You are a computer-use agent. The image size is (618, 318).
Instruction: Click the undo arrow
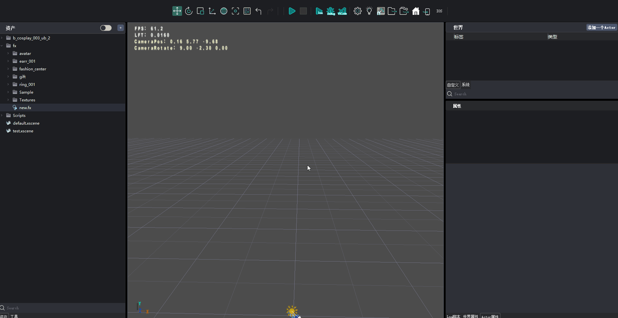[258, 11]
